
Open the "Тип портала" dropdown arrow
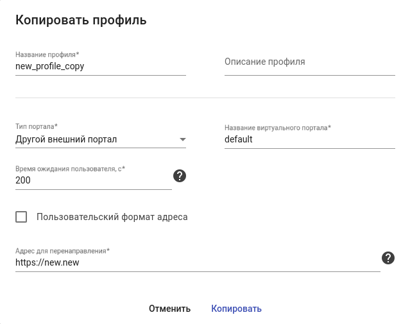pos(182,139)
